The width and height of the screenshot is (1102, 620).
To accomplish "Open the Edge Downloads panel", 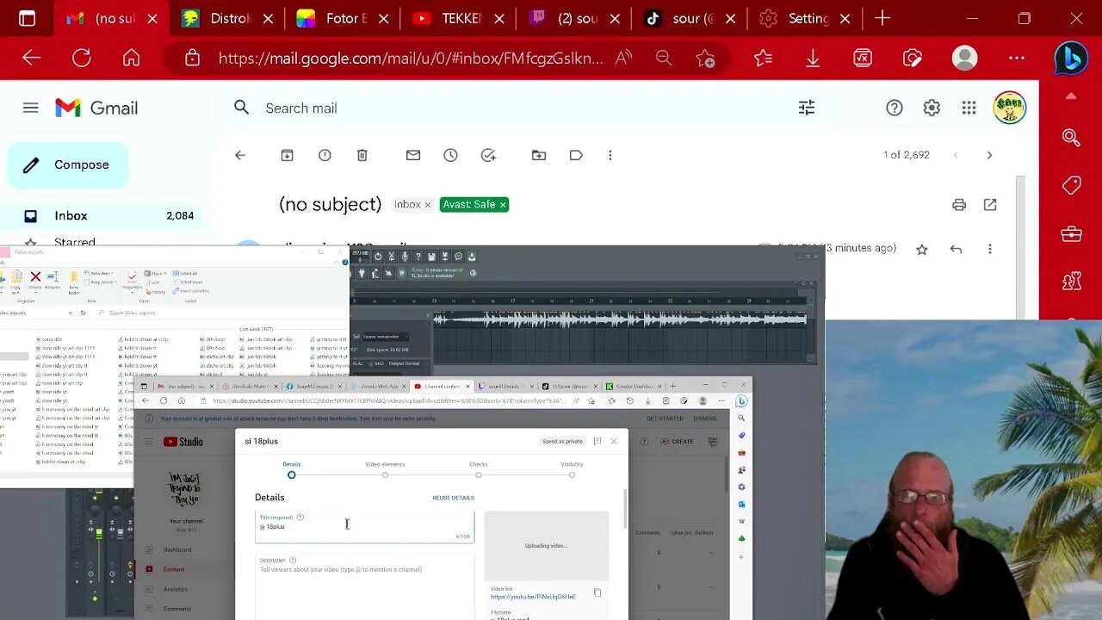I will (x=813, y=58).
